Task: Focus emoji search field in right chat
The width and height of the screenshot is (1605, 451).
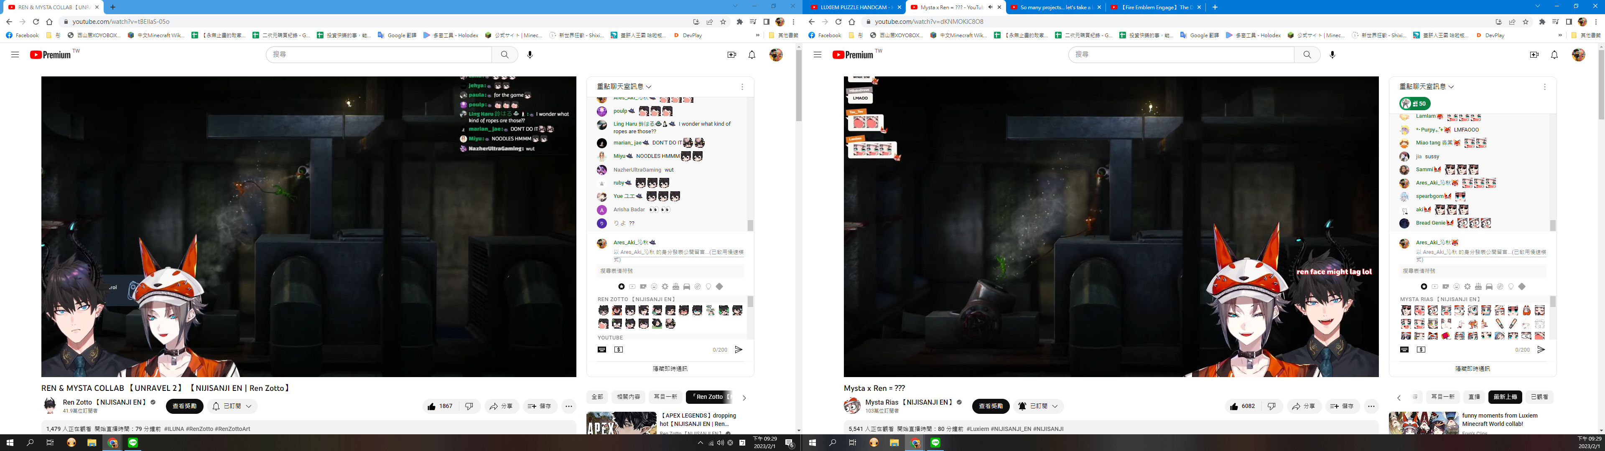Action: click(x=1473, y=271)
